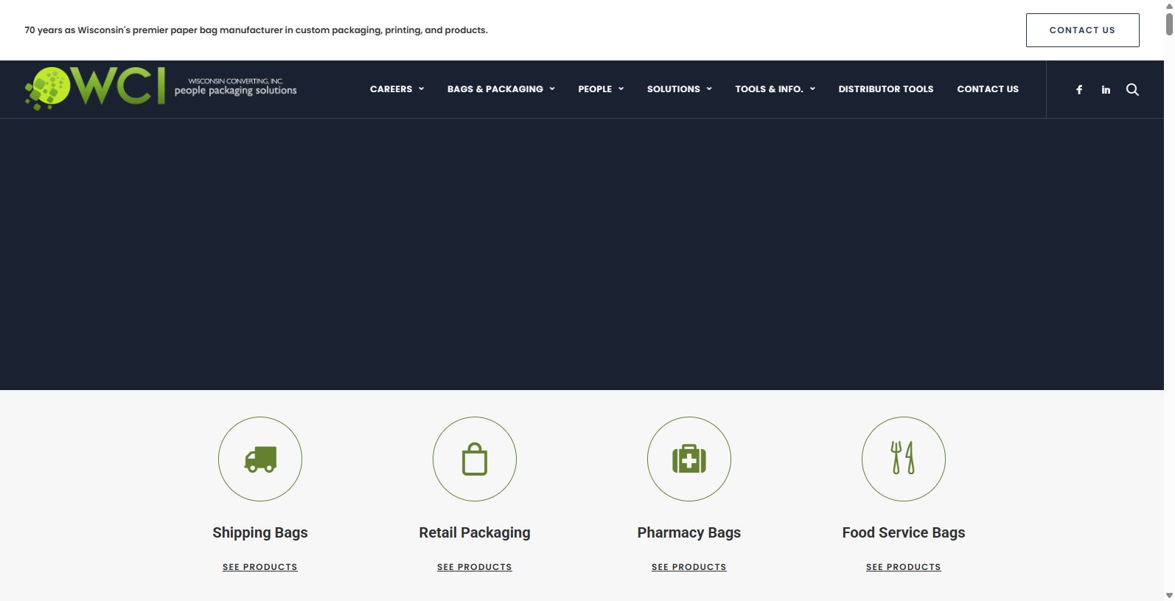Click the Pharmacy Bags first-aid icon
The image size is (1175, 601).
689,459
